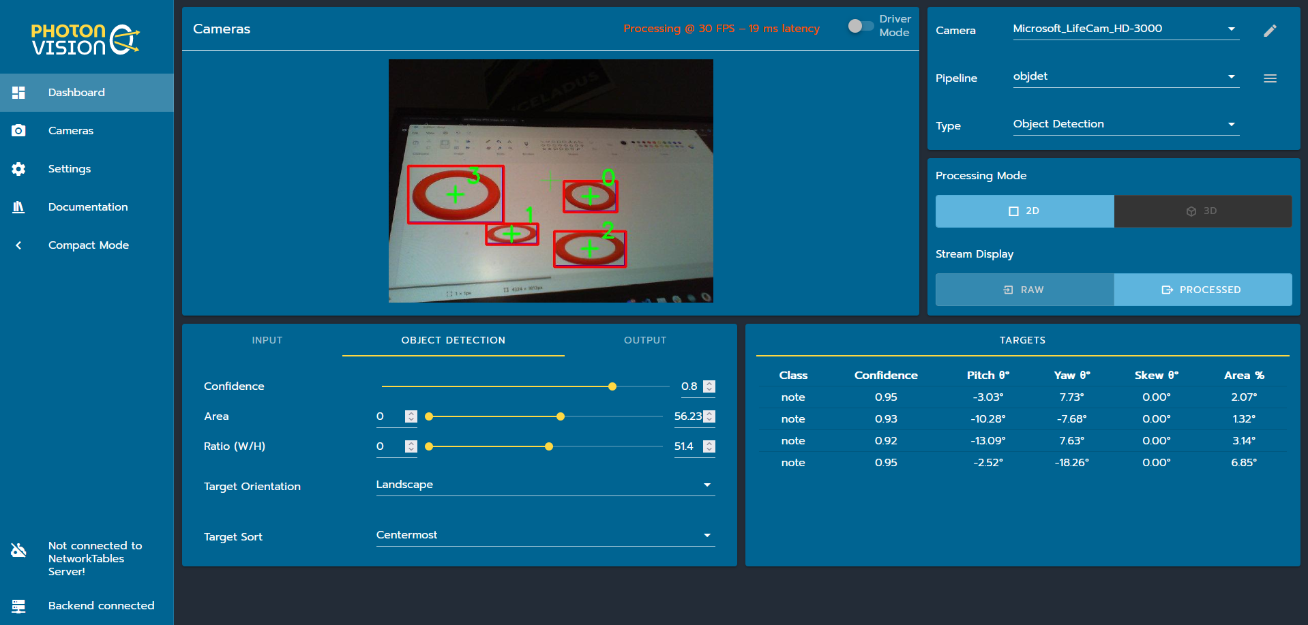Click the PhotonVision logo

(x=86, y=39)
